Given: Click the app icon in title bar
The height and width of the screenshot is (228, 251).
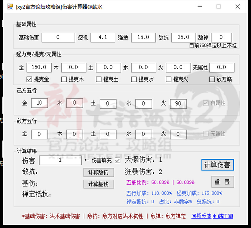Looking at the screenshot, I should coord(10,7).
